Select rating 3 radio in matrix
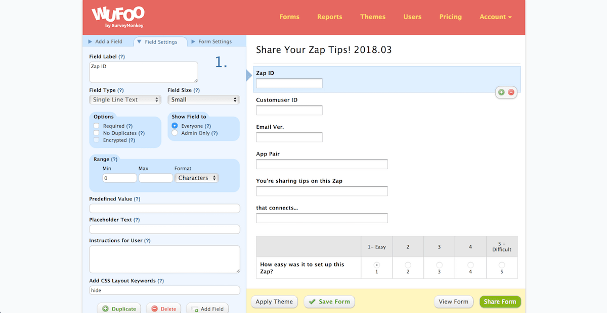 point(439,265)
